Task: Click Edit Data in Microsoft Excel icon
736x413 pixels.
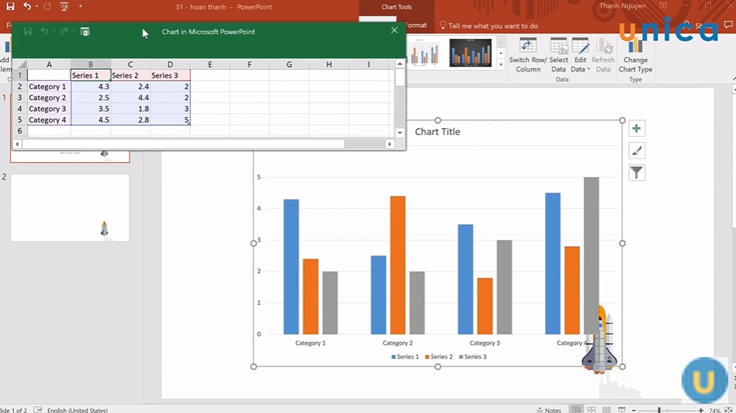Action: [85, 32]
